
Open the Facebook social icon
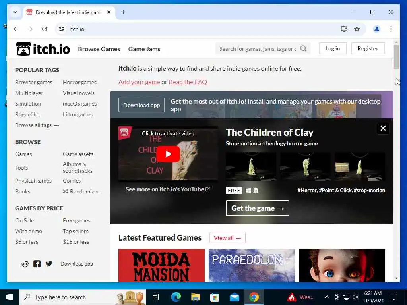37,264
